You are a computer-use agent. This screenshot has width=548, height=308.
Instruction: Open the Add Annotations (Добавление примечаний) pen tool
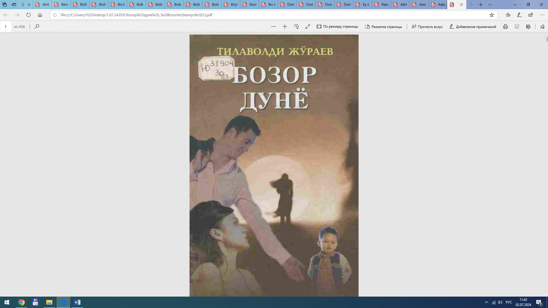pyautogui.click(x=472, y=27)
